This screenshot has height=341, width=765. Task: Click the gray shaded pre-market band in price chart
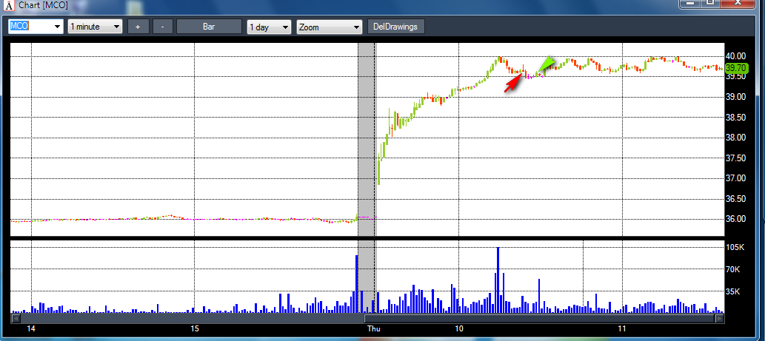point(367,139)
